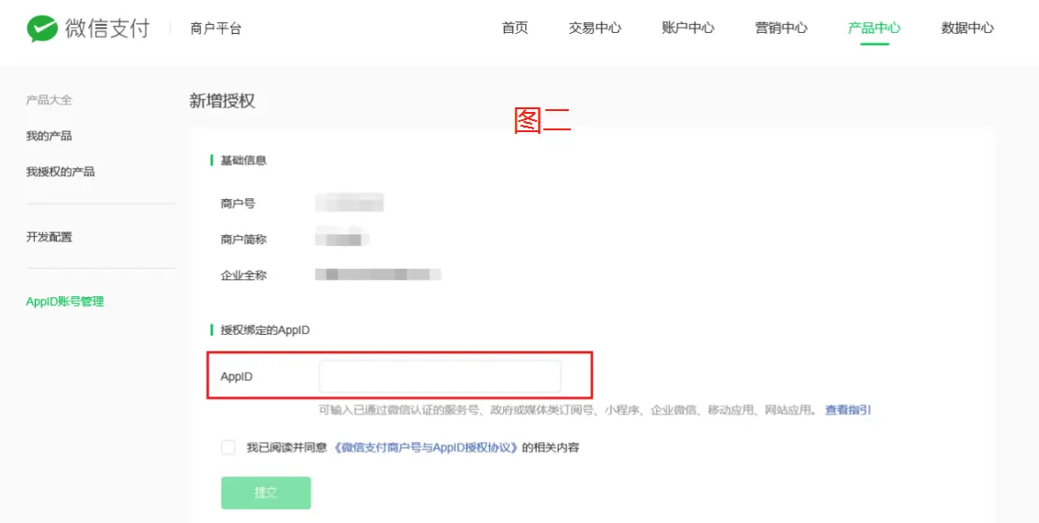1039x523 pixels.
Task: Open the 交易中心 menu
Action: [595, 28]
